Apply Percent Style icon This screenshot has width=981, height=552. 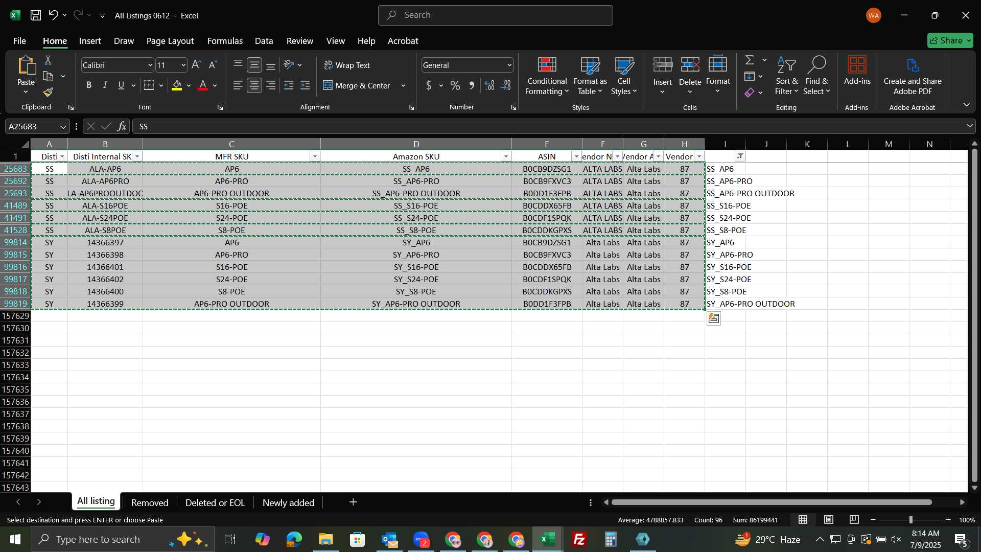[x=455, y=85]
